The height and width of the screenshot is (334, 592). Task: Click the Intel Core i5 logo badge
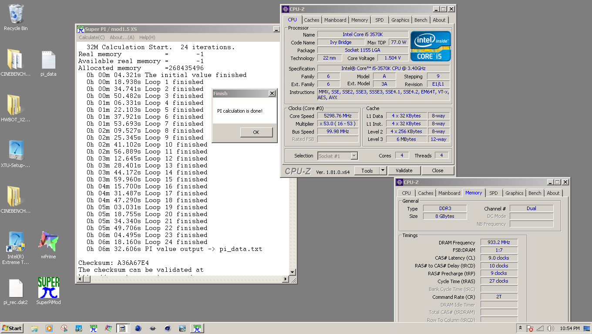click(x=431, y=46)
